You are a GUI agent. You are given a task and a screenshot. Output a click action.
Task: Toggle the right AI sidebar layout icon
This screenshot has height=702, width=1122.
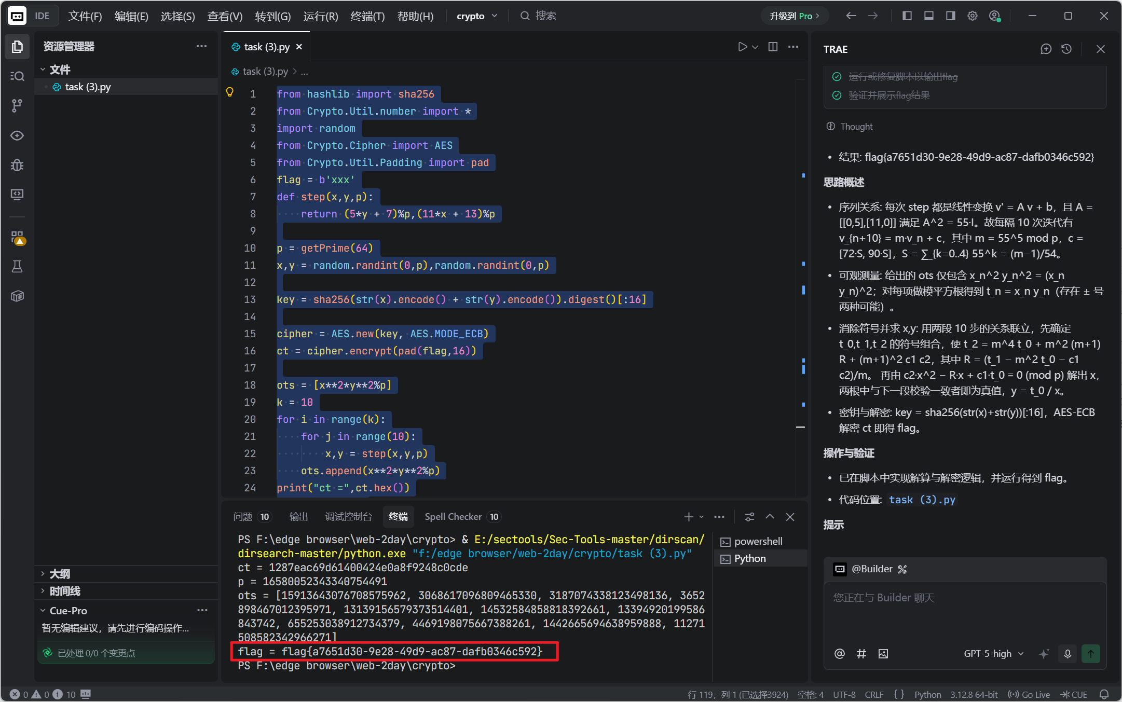point(950,16)
